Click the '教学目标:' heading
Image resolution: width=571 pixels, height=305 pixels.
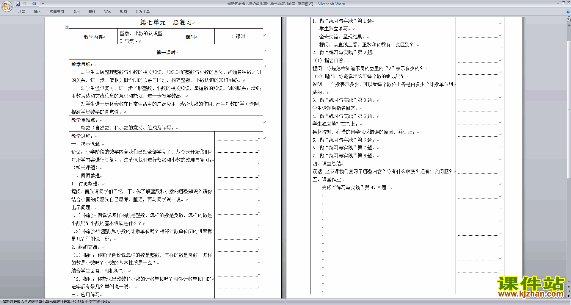click(x=82, y=64)
